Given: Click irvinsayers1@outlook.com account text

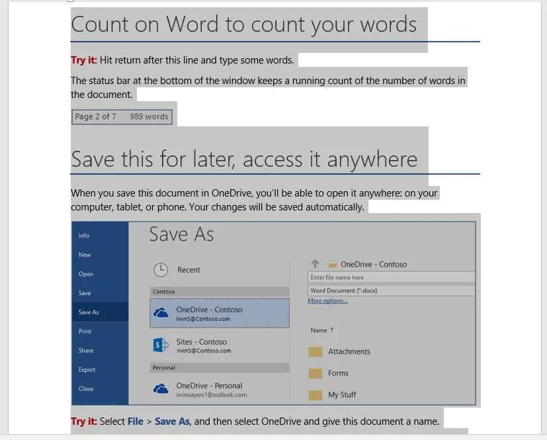Looking at the screenshot, I should tap(212, 395).
